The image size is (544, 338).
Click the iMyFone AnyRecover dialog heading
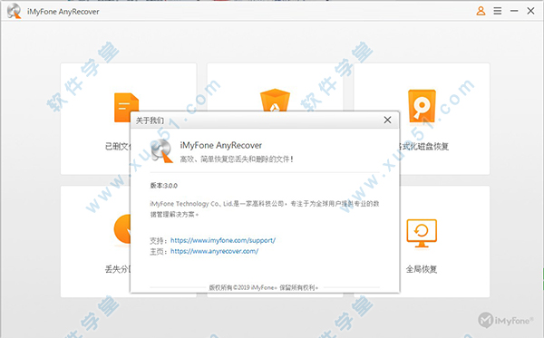[221, 145]
